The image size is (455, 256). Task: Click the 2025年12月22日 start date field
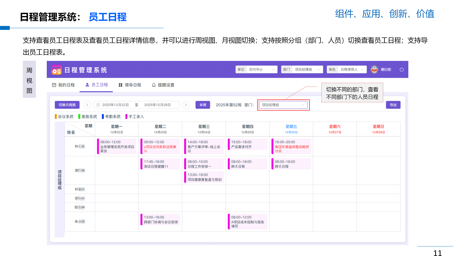pos(115,105)
